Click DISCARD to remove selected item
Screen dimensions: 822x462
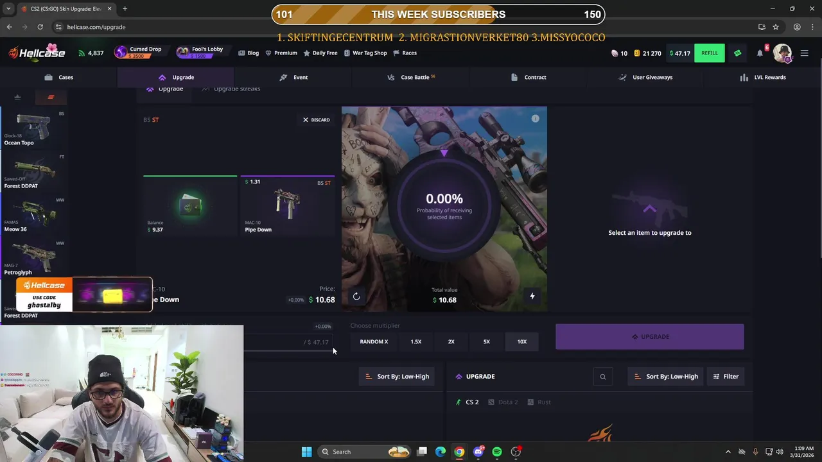[x=316, y=120]
